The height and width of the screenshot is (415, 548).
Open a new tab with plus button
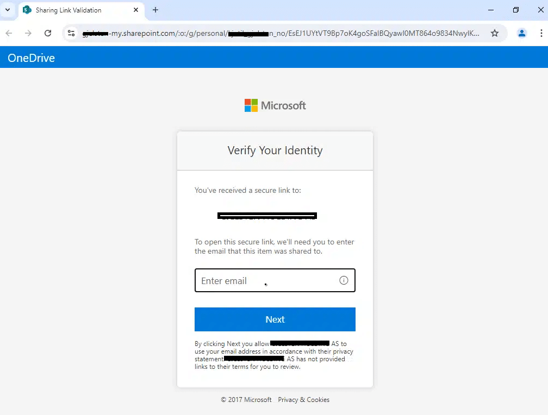click(x=155, y=10)
